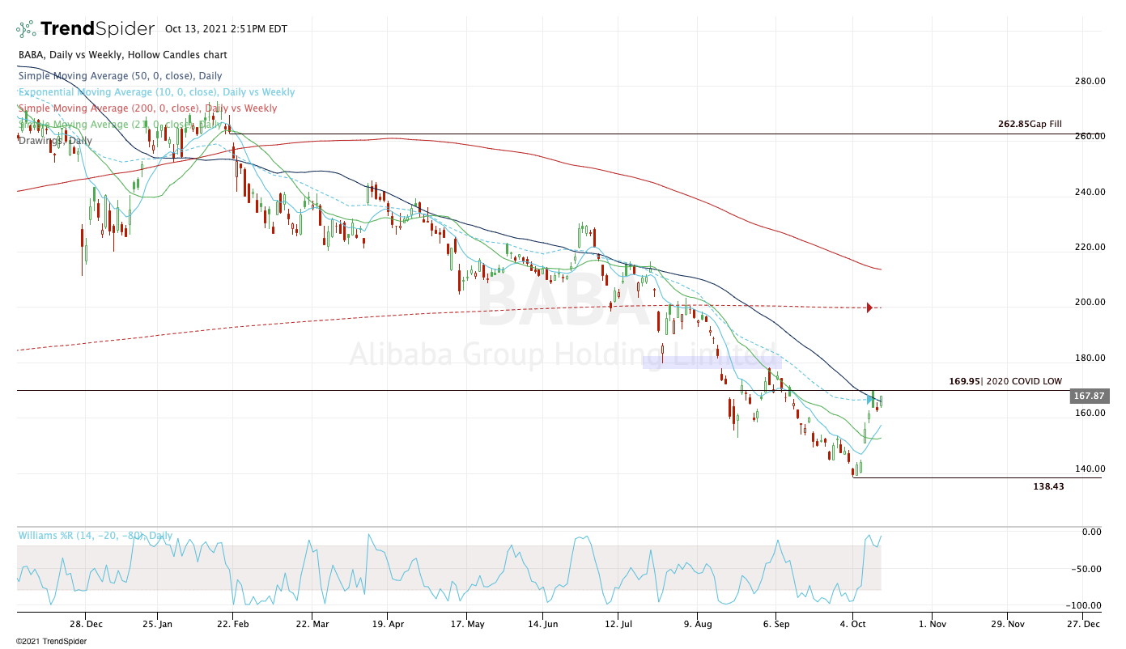
Task: Click the '4. Oct' date axis label
Action: [853, 624]
